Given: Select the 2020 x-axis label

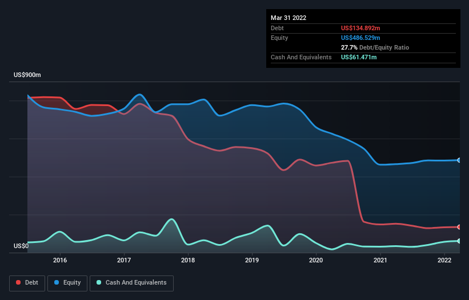Looking at the screenshot, I should pos(316,260).
